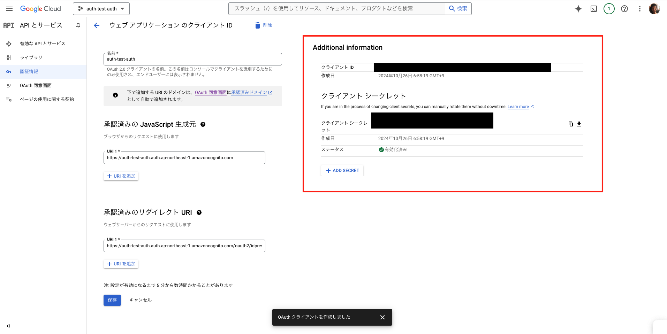
Task: Pin the API とサービス page
Action: (78, 25)
